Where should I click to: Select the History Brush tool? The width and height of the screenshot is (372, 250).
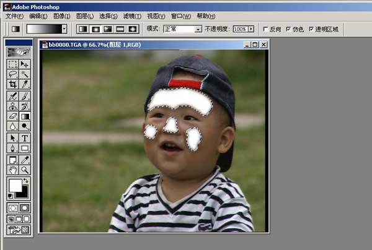(25, 106)
